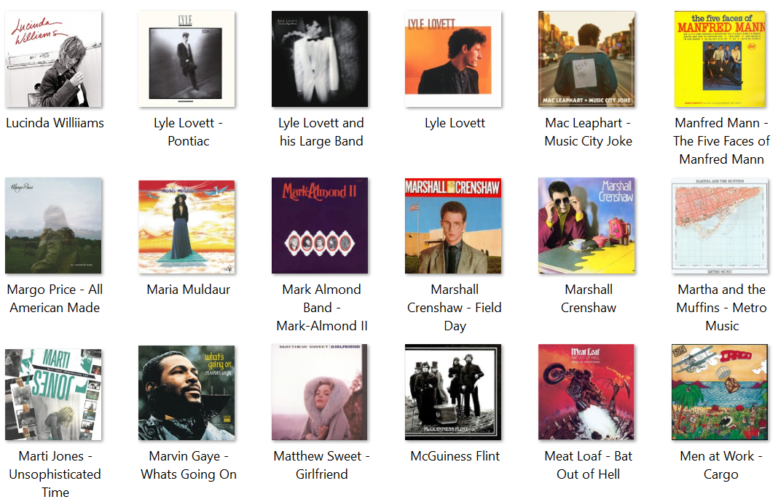Select the yellow Manfred Mann album cover
The height and width of the screenshot is (502, 778).
click(x=720, y=59)
